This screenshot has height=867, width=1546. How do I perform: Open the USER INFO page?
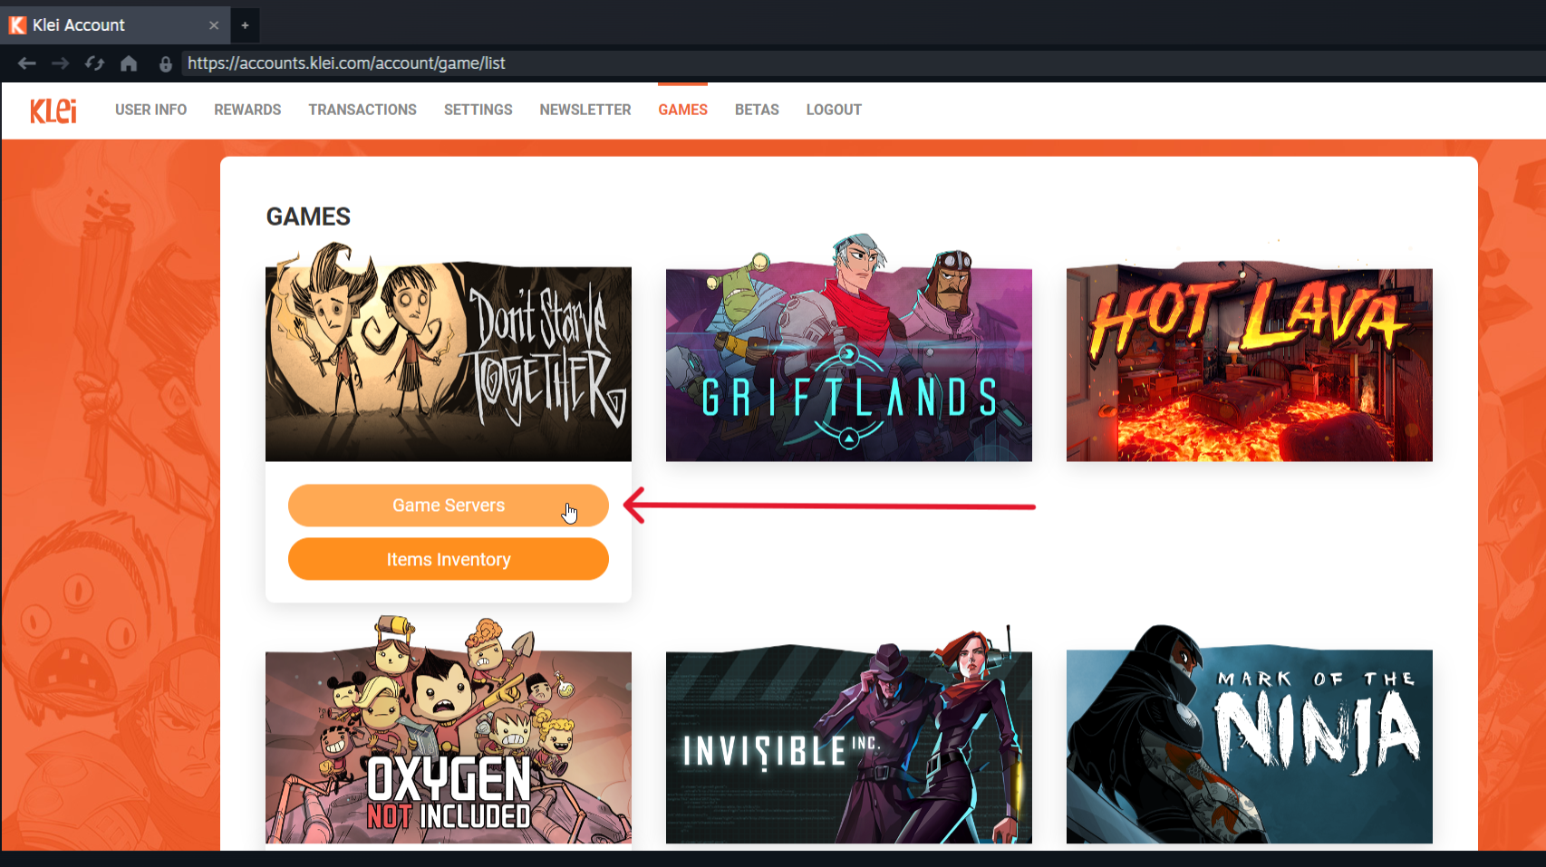pos(150,110)
